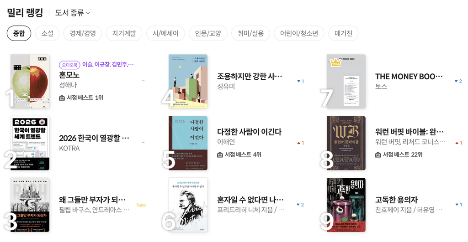Open the 2026 한국이 열광할 title link

(x=94, y=138)
